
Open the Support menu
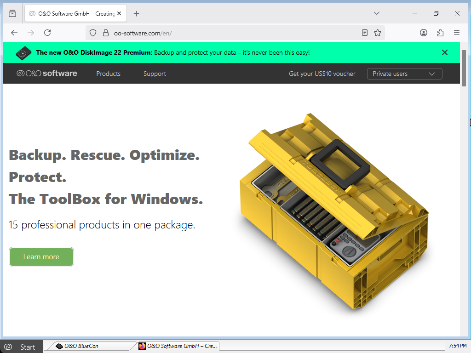[x=155, y=74]
